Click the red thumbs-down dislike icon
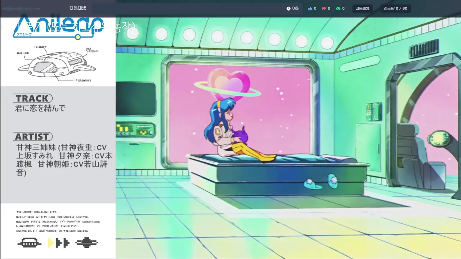The image size is (461, 259). [324, 9]
